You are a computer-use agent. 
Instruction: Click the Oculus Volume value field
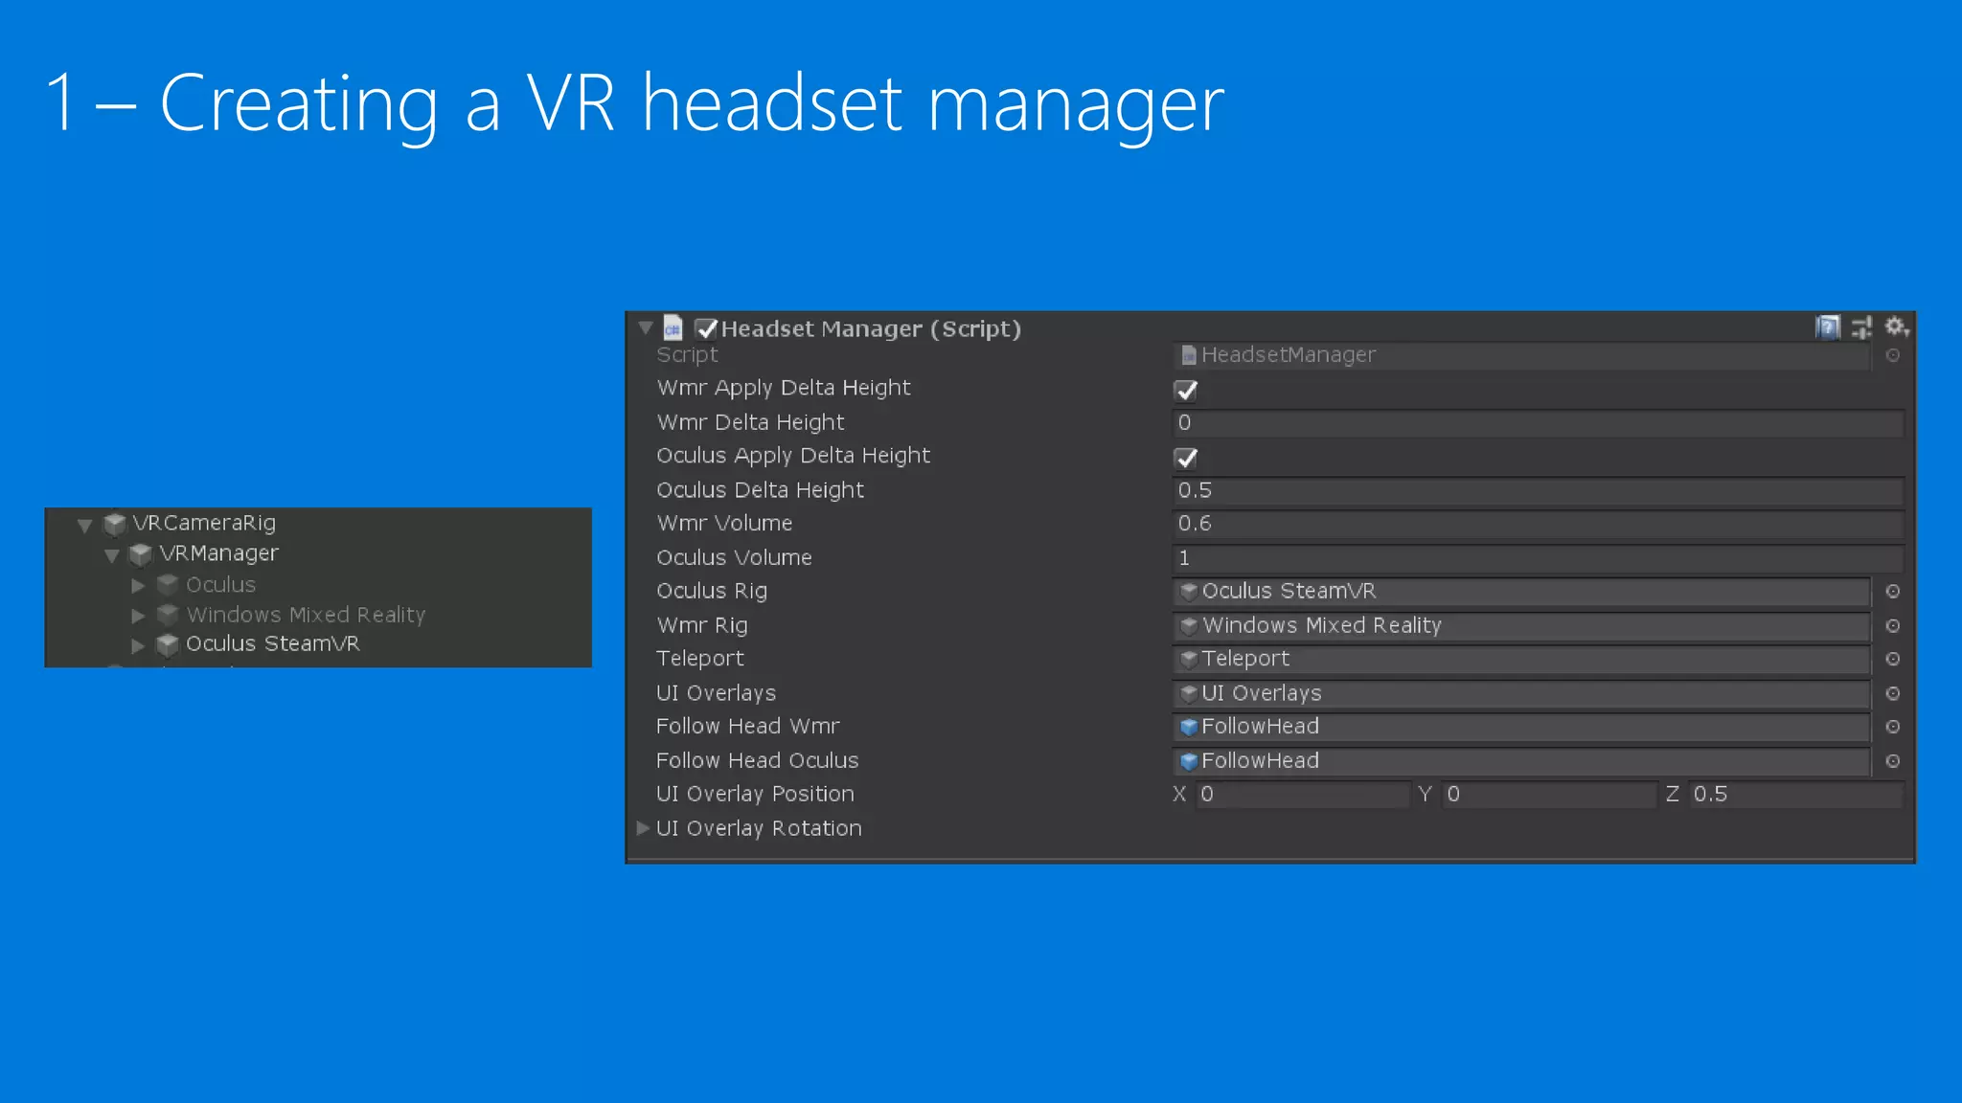pyautogui.click(x=1539, y=558)
